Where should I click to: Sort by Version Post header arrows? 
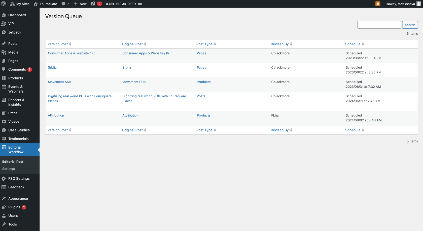(70, 44)
